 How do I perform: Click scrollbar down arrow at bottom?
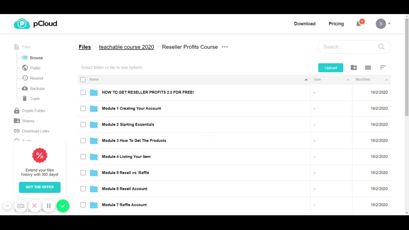(407, 213)
